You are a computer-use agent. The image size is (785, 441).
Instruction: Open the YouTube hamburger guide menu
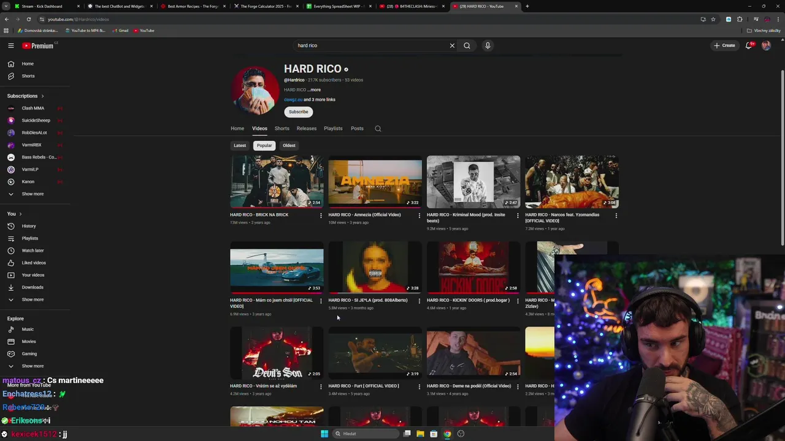tap(10, 45)
